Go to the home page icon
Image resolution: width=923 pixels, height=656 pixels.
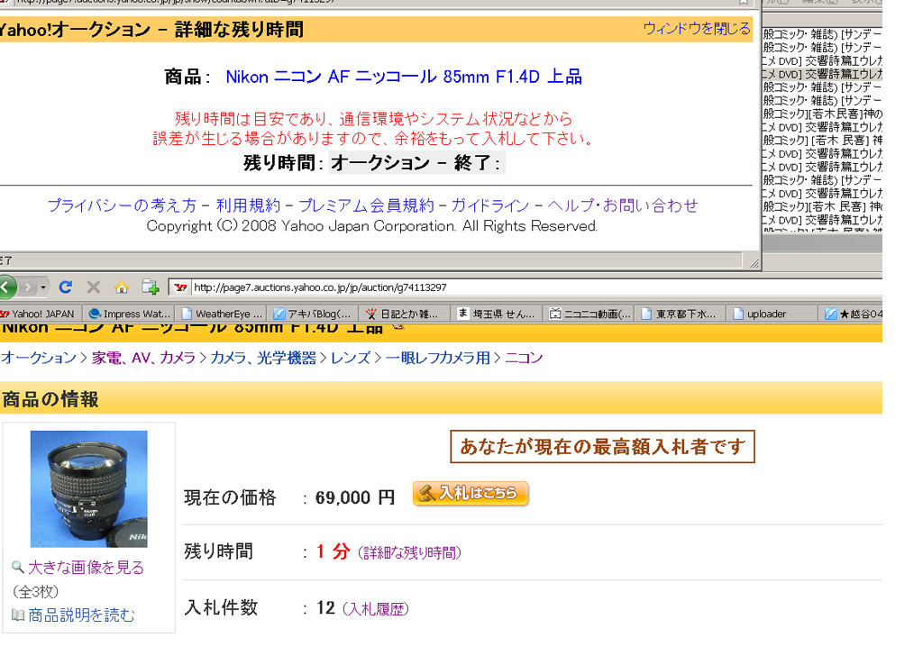point(122,287)
